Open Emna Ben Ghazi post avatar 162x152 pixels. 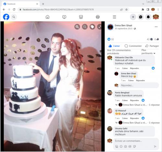pos(110,27)
